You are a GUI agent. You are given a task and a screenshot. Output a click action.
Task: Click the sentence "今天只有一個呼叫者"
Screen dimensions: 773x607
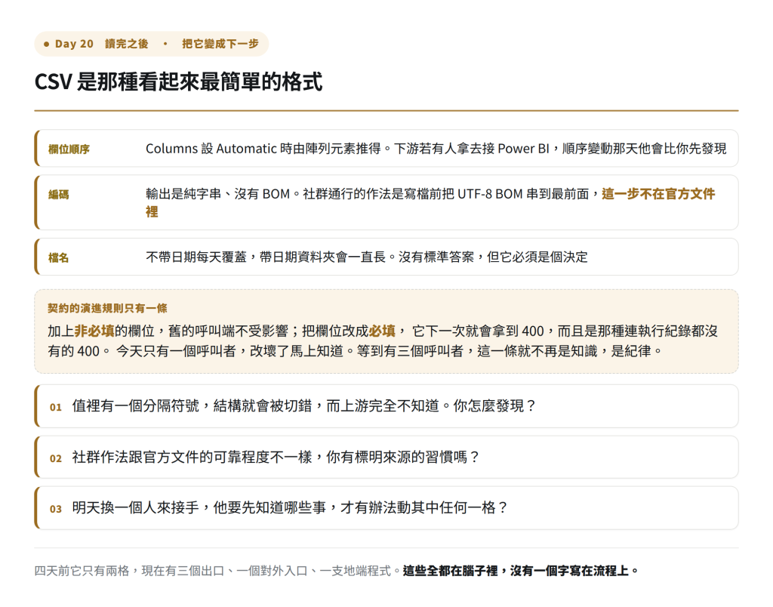pyautogui.click(x=176, y=351)
